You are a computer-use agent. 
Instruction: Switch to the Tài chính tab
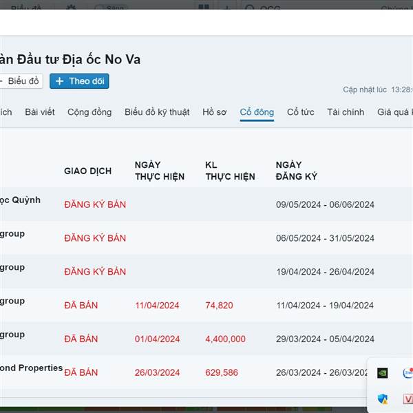pos(346,112)
